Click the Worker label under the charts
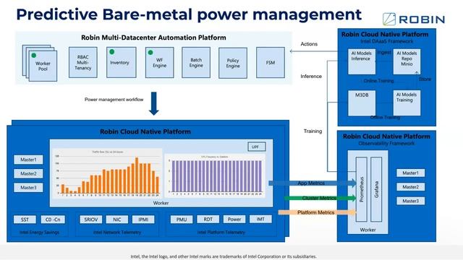The image size is (463, 260). [161, 203]
